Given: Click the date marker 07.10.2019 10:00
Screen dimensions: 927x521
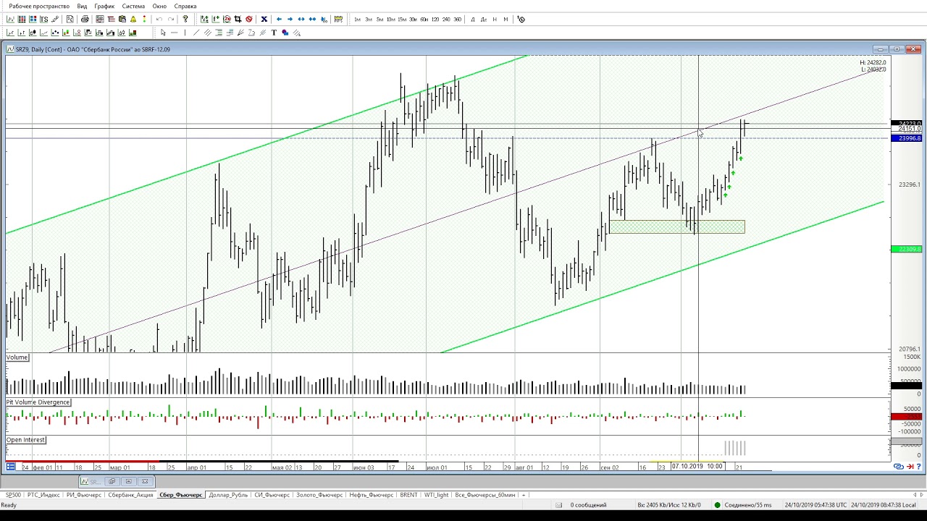Looking at the screenshot, I should pyautogui.click(x=697, y=466).
